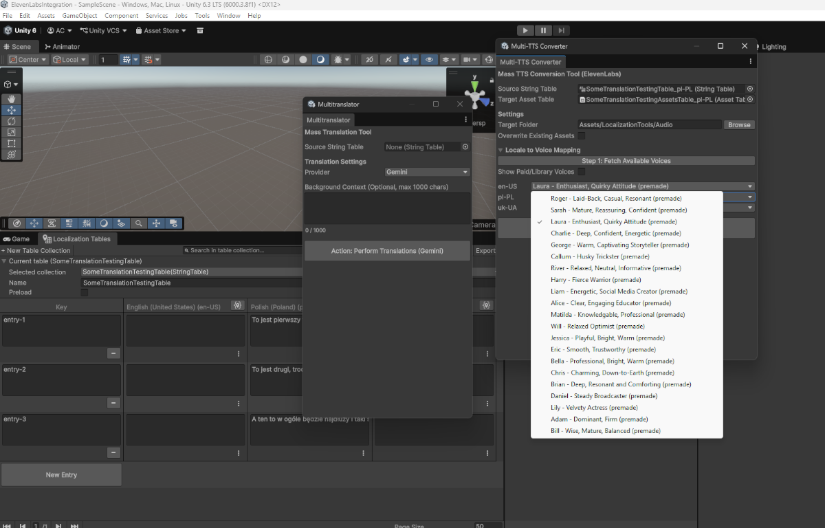Click the metadata icon in English (en-US) column header
The width and height of the screenshot is (825, 528).
coord(237,305)
